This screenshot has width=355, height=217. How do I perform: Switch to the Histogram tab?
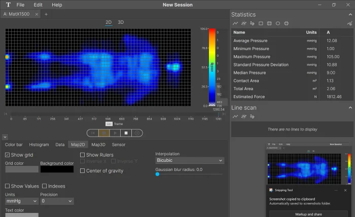coord(39,145)
